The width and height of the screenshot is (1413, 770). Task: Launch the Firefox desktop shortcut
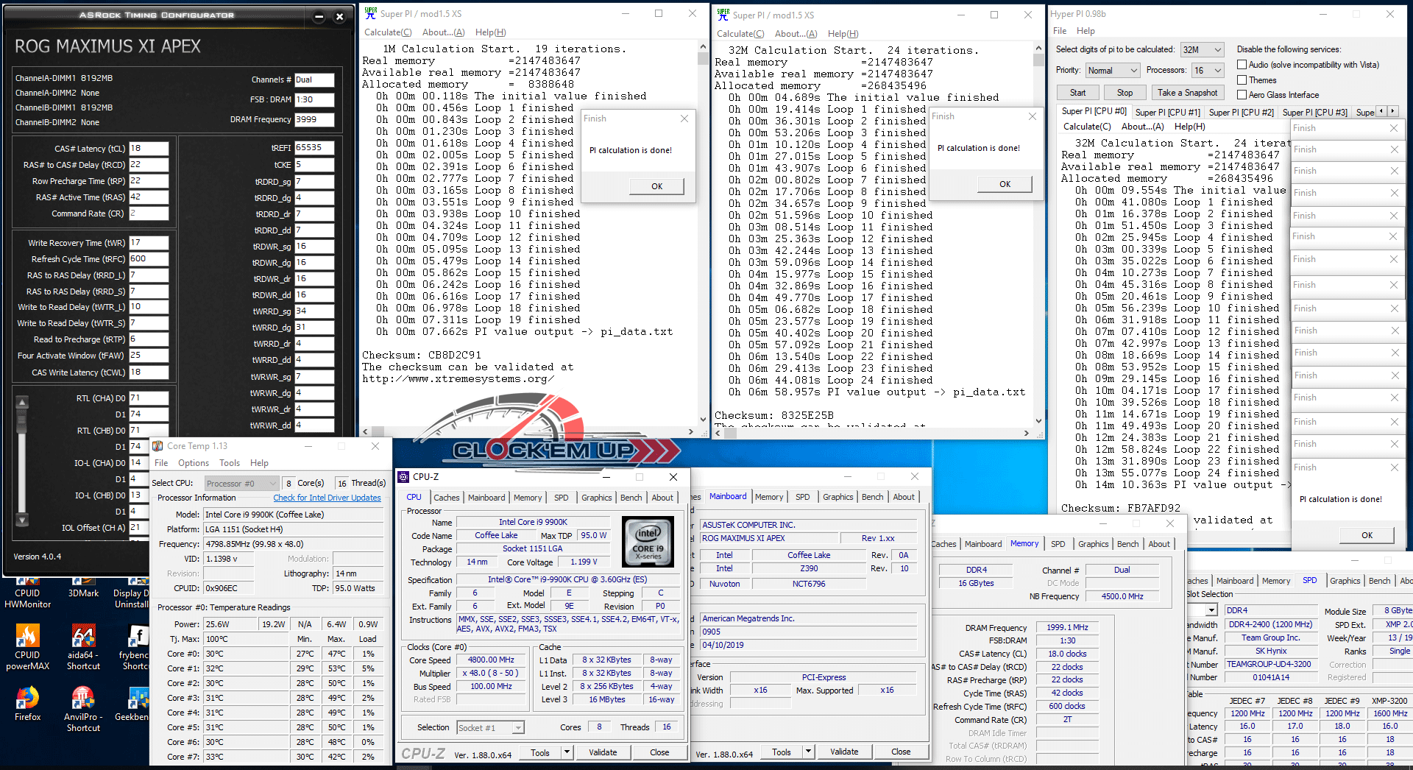[x=27, y=699]
